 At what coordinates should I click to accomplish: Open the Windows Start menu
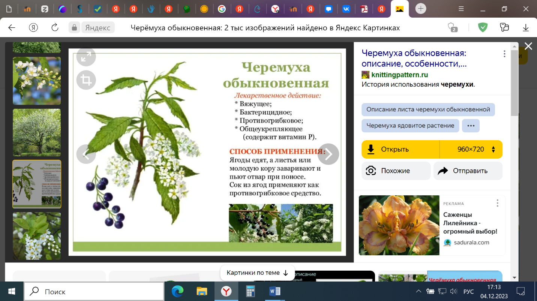pyautogui.click(x=12, y=291)
